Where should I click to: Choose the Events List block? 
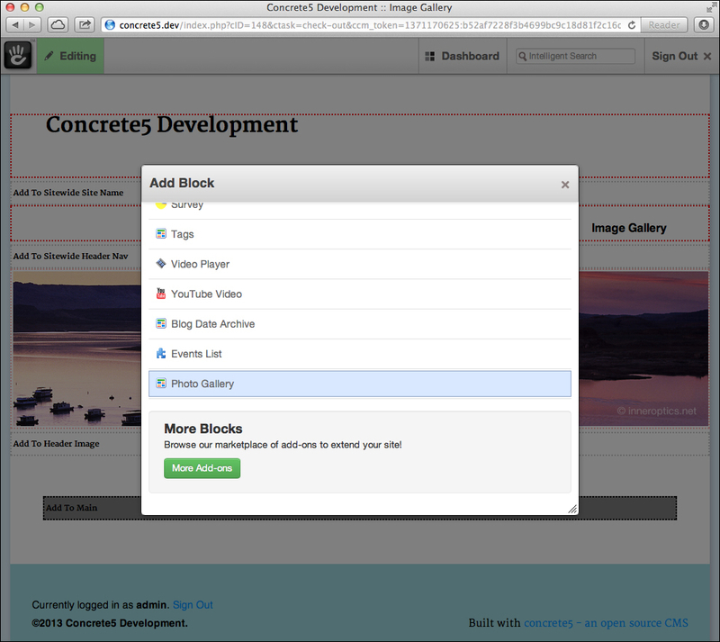coord(360,354)
